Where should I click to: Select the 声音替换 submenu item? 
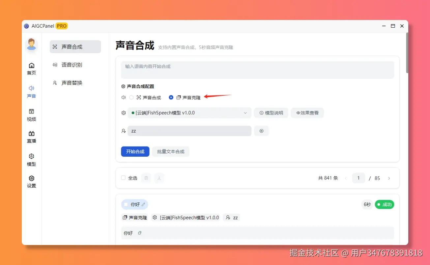pyautogui.click(x=75, y=83)
